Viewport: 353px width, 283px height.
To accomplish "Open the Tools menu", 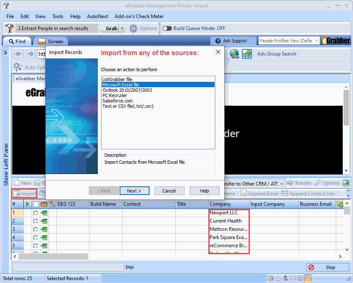I will 58,16.
